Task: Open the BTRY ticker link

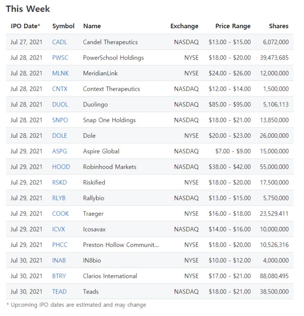Action: 59,276
